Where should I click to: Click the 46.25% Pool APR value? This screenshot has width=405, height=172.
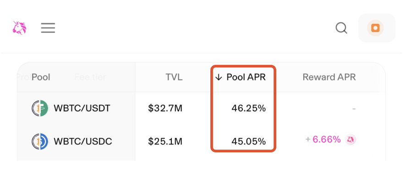pyautogui.click(x=248, y=108)
